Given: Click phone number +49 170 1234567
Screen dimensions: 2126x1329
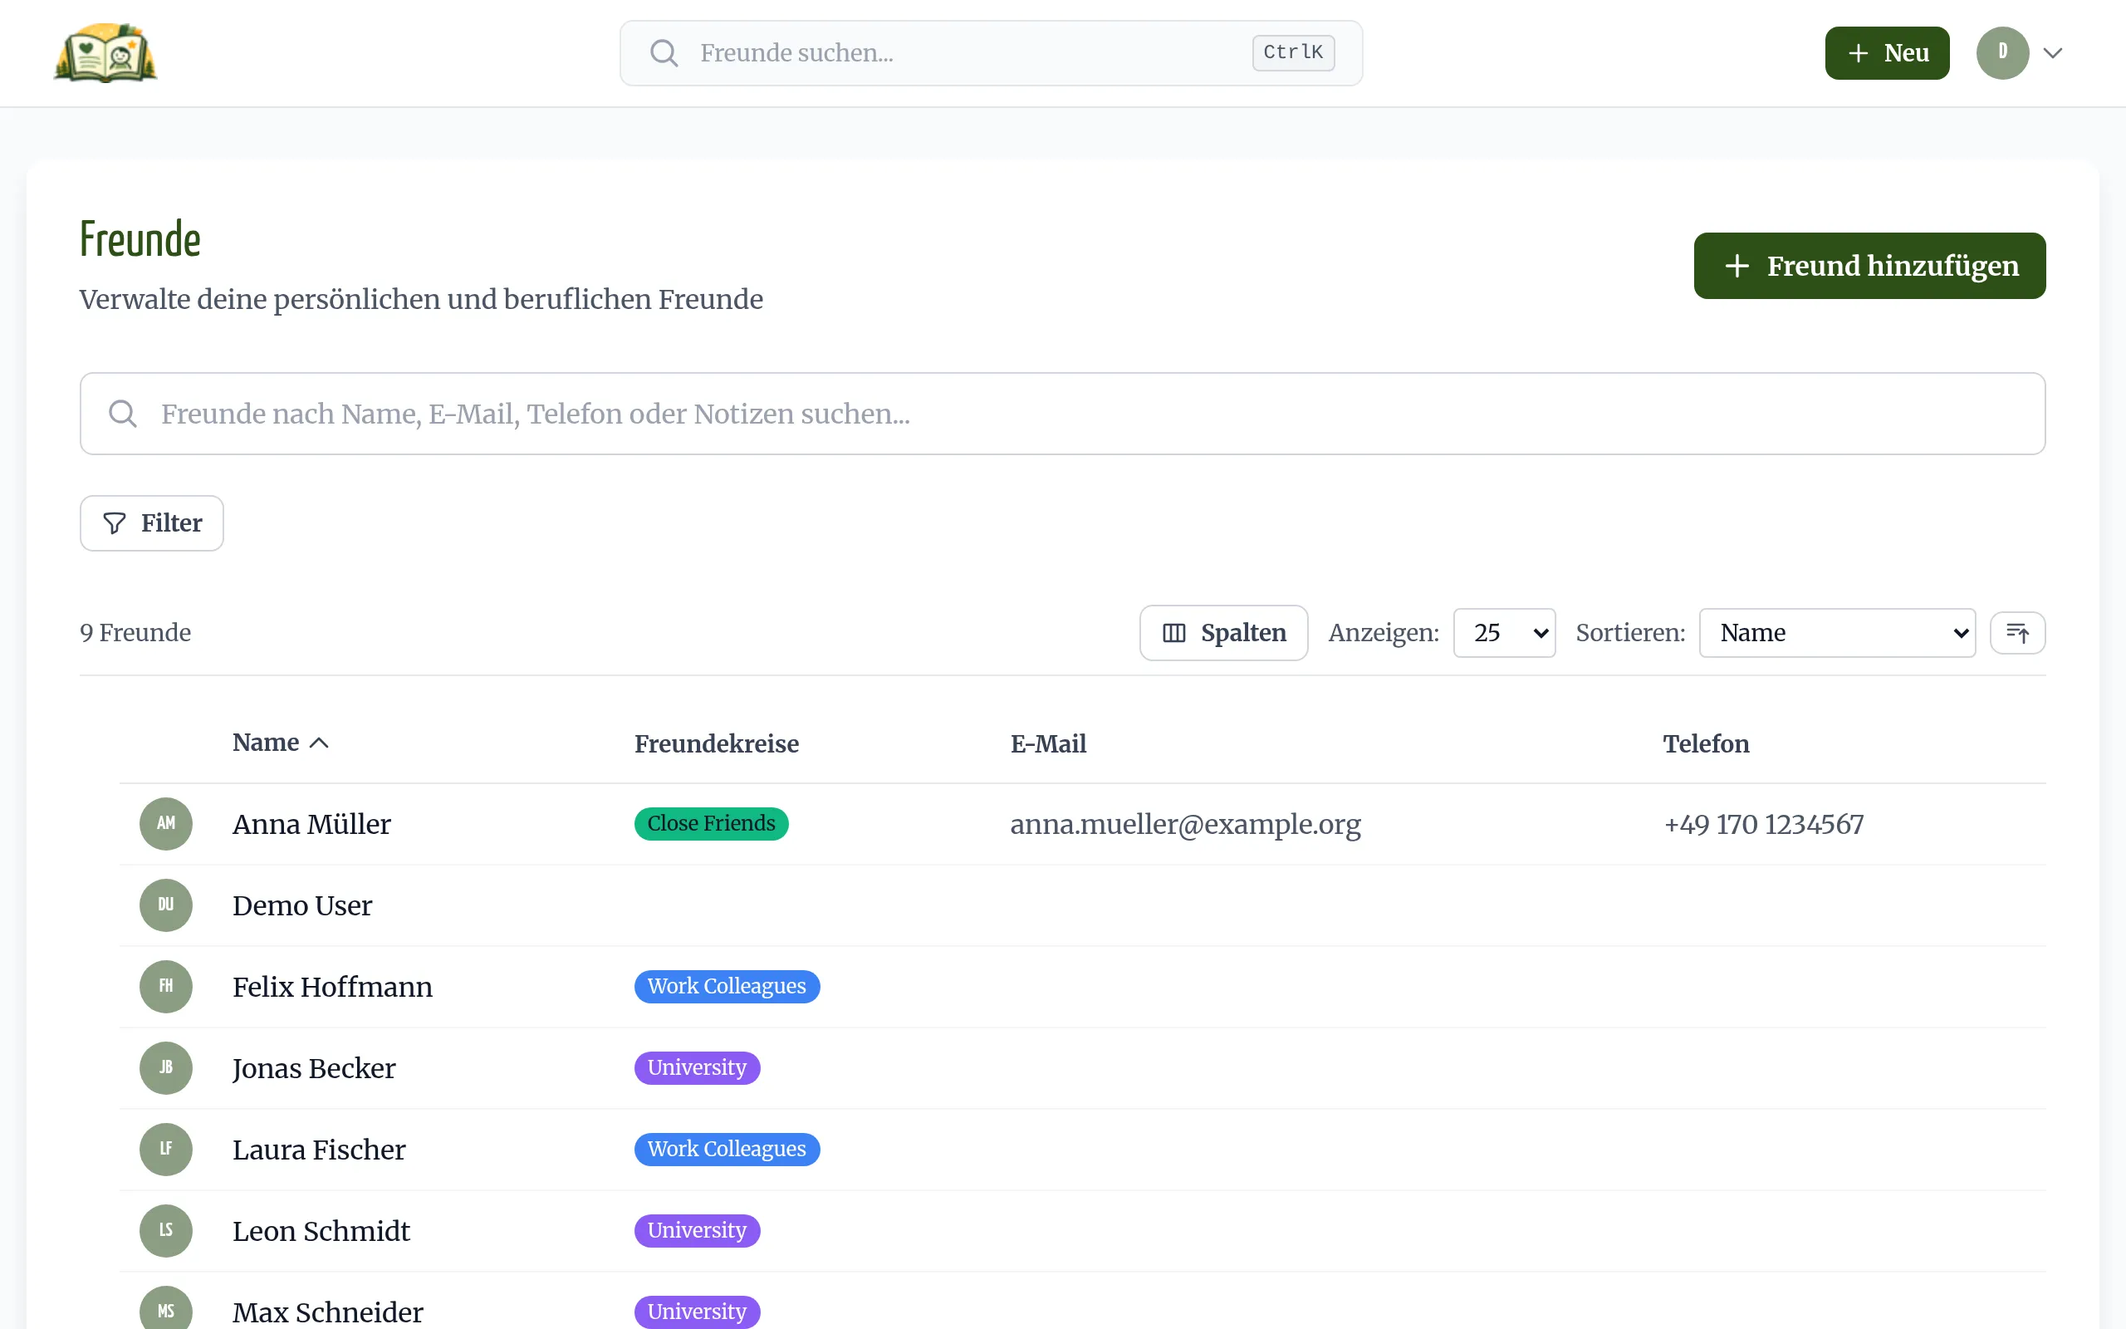Looking at the screenshot, I should point(1763,824).
